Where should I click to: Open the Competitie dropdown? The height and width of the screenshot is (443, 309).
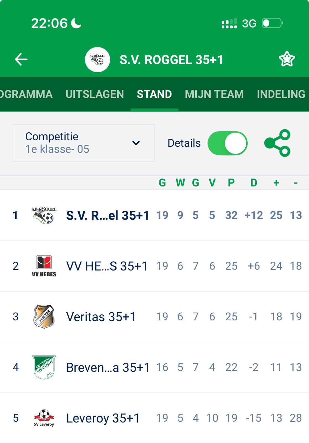tap(83, 143)
